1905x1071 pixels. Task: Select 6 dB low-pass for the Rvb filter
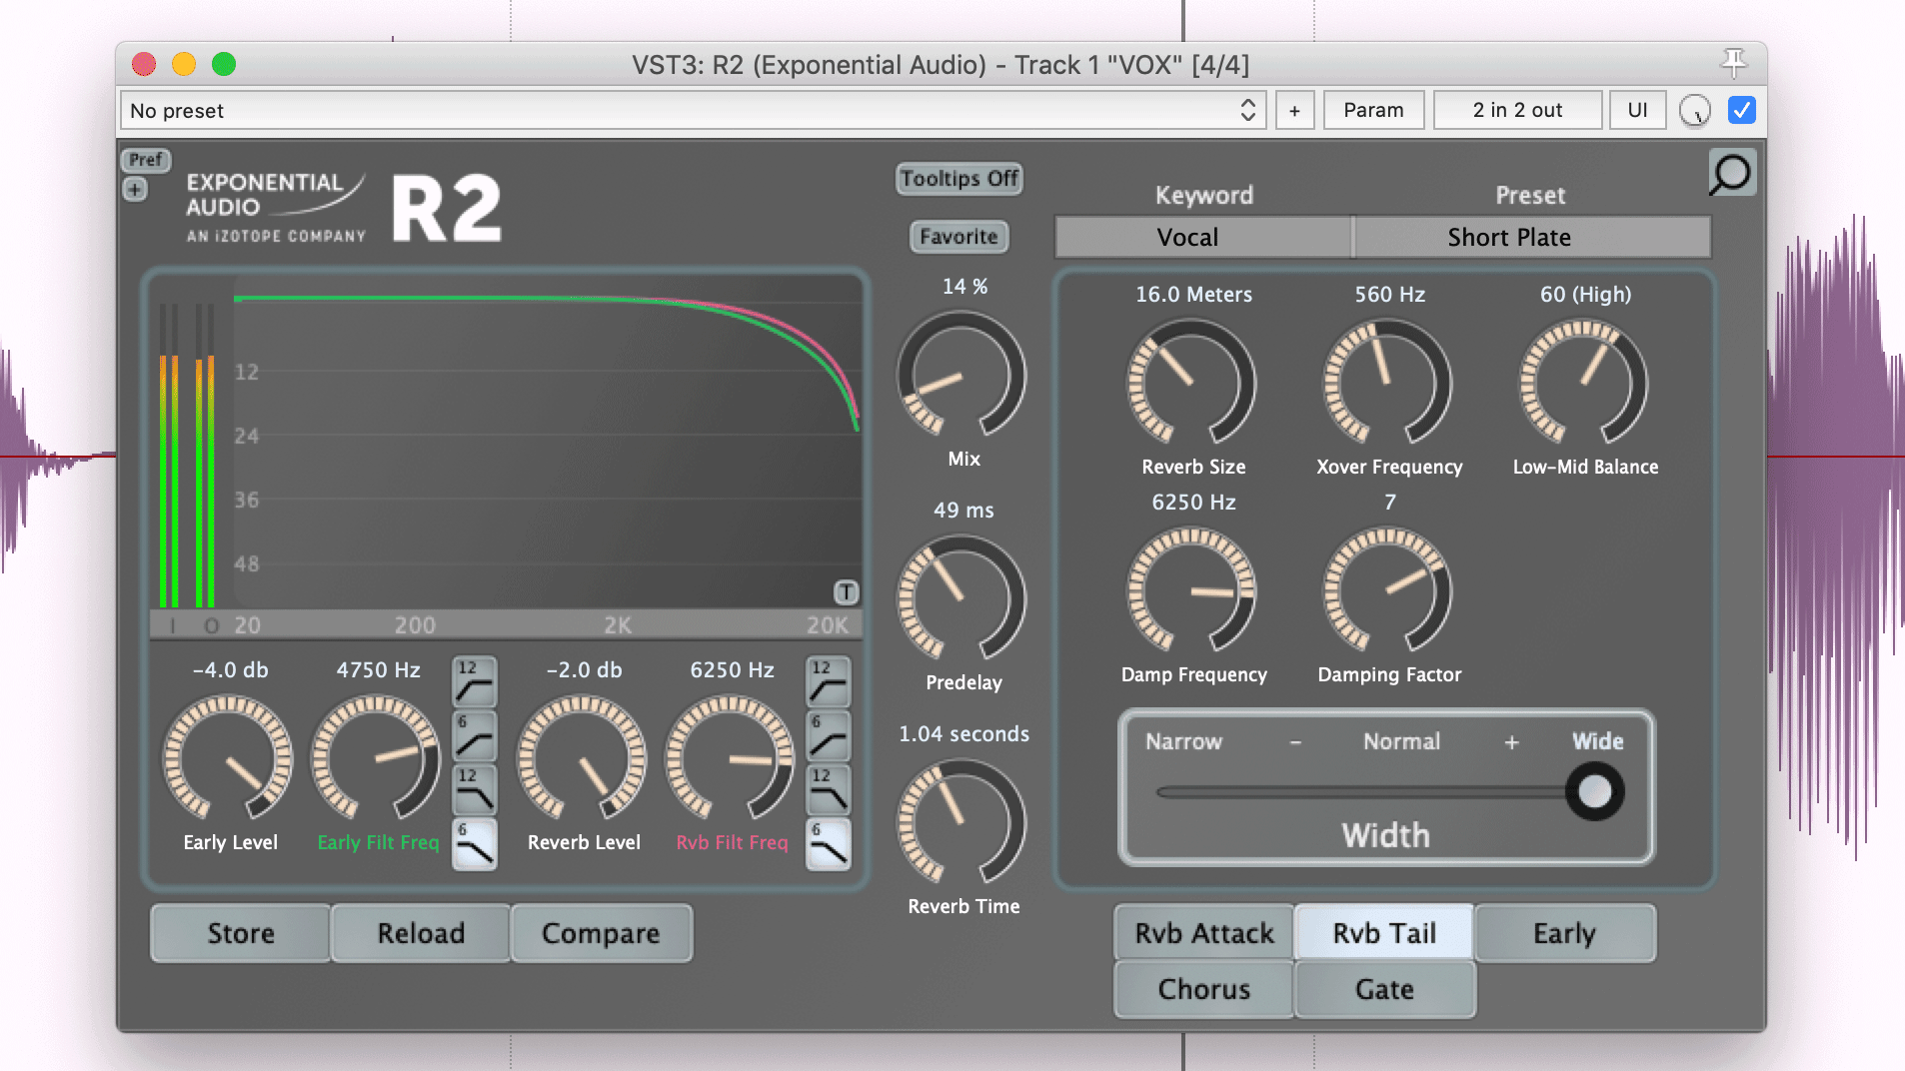(829, 843)
